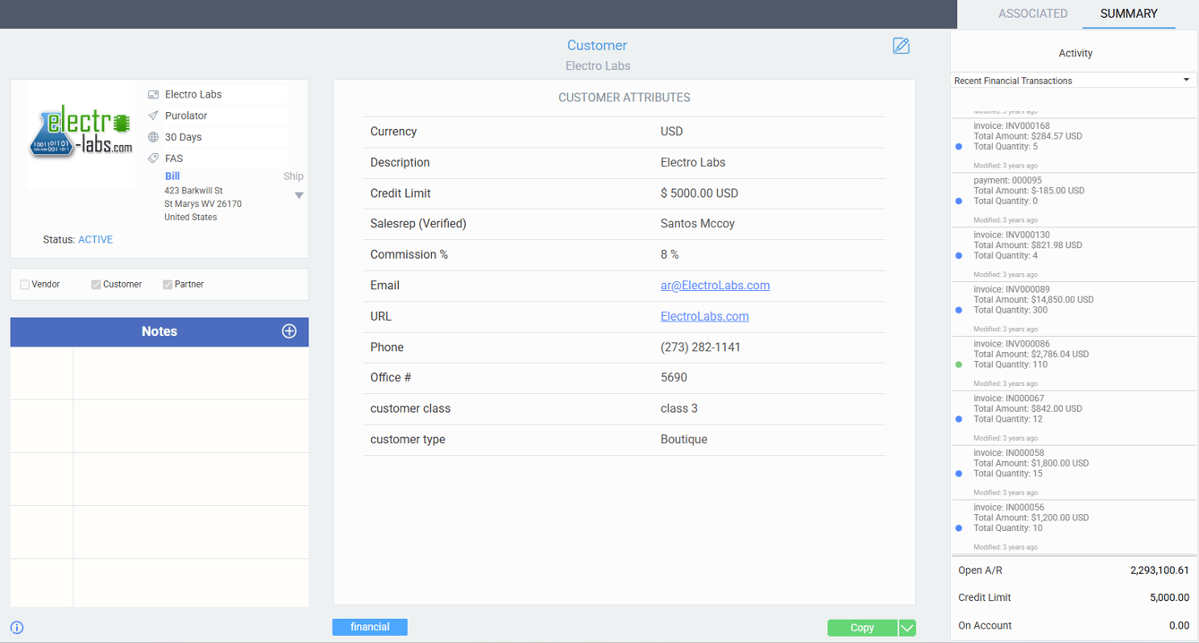Click the financial button

point(370,627)
